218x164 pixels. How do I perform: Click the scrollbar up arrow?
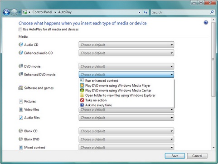tap(213, 20)
